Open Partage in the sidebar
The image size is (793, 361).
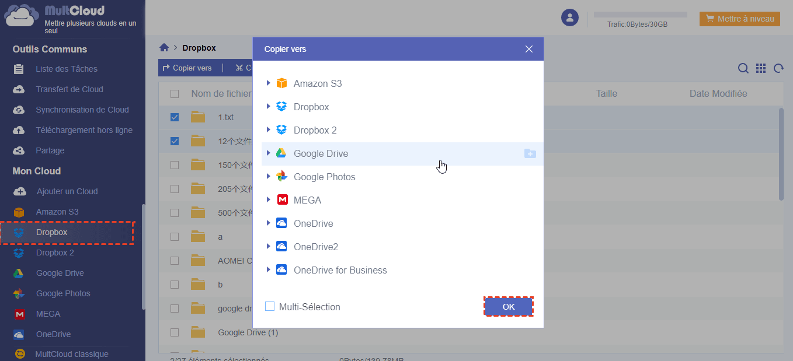point(50,150)
